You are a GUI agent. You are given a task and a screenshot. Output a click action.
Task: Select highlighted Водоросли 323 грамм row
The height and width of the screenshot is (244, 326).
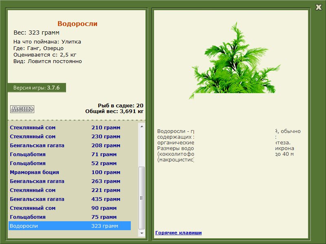(x=70, y=226)
